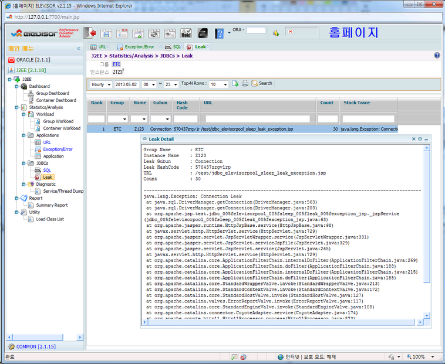
Task: Click the blue help circle icon
Action: (437, 55)
